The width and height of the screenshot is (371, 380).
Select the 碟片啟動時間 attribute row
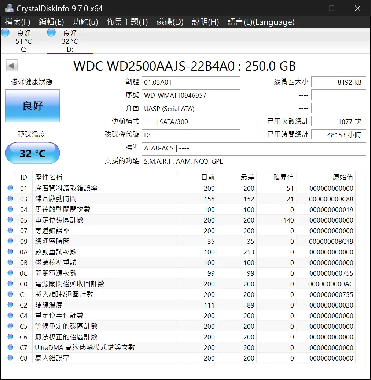coord(180,199)
